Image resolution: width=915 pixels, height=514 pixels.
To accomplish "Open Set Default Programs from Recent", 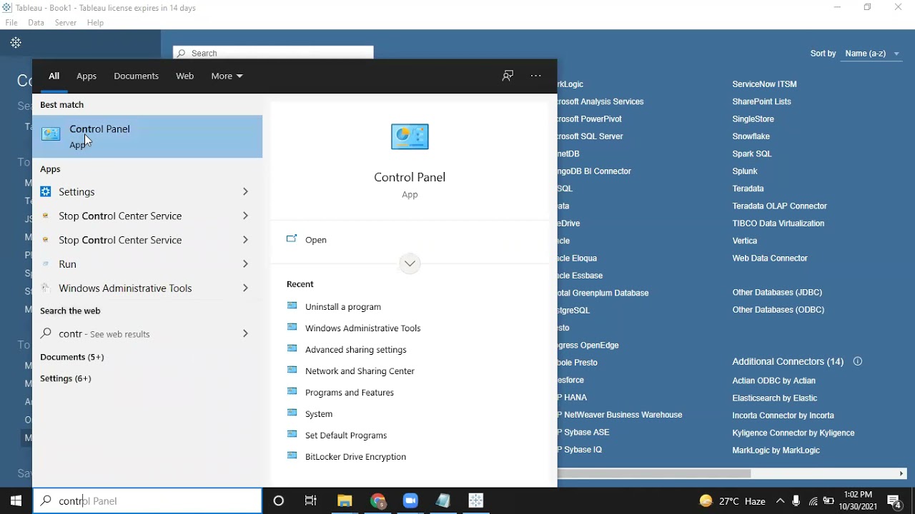I will [x=345, y=435].
